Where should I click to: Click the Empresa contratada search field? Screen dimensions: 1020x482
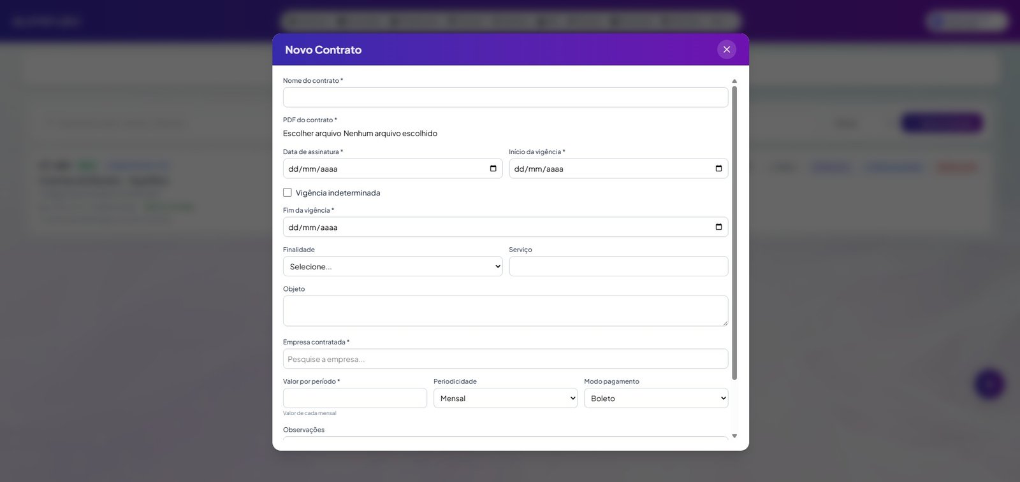point(506,359)
